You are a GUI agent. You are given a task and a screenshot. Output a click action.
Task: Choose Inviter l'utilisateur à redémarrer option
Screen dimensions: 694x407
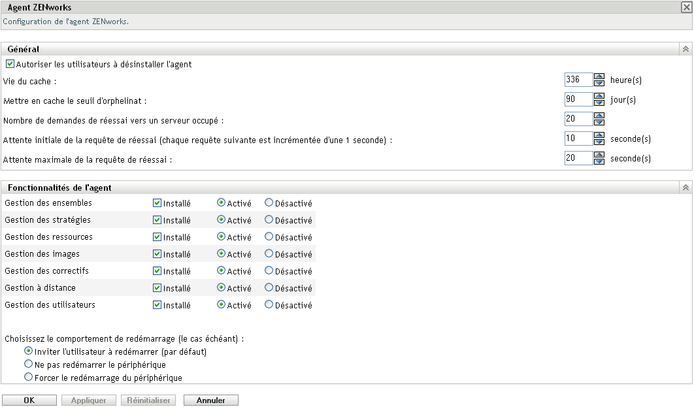(28, 351)
